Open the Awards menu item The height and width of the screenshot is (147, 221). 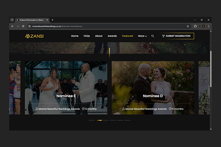tap(112, 36)
